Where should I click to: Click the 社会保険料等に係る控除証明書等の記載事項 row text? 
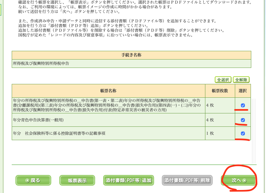pos(59,133)
